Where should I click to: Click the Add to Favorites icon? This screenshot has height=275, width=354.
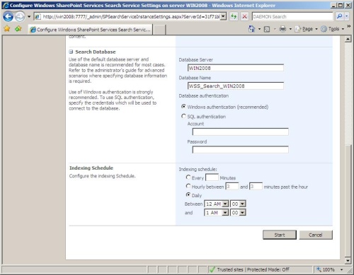(x=18, y=29)
